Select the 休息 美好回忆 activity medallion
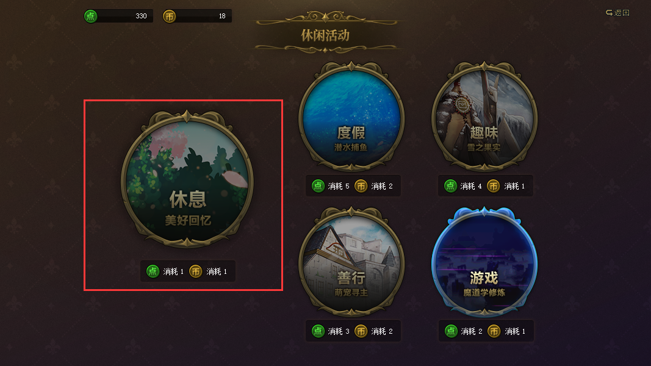651x366 pixels. tap(187, 179)
